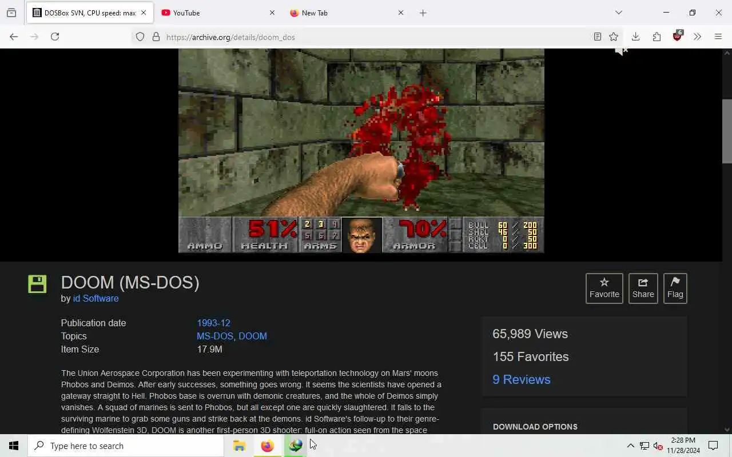Open tracking protection shield icon
The height and width of the screenshot is (457, 732).
click(x=140, y=37)
